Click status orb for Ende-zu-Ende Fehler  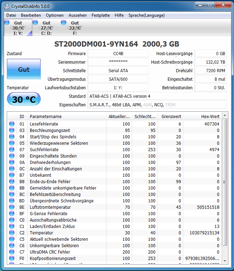pos(12,181)
